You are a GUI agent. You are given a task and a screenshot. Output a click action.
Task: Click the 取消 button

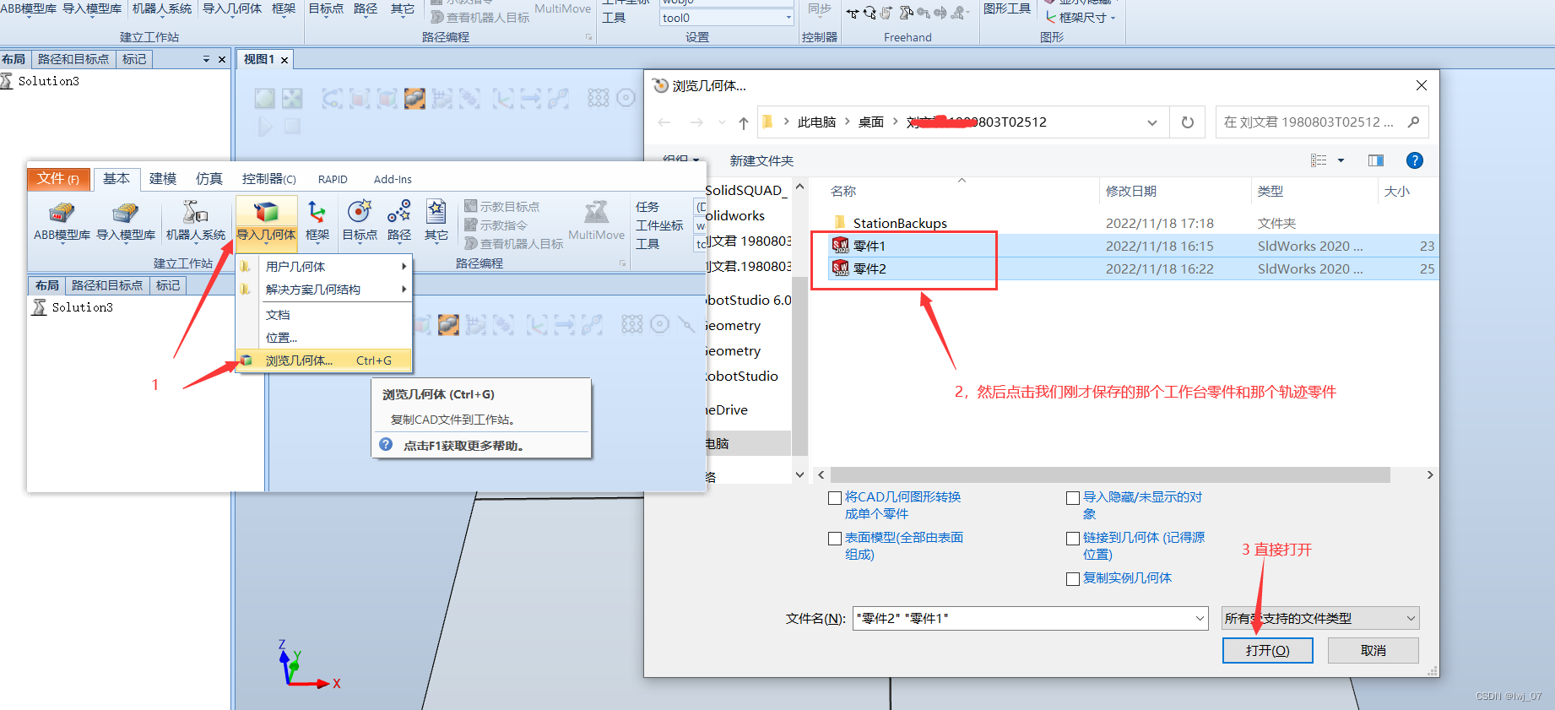tap(1373, 651)
